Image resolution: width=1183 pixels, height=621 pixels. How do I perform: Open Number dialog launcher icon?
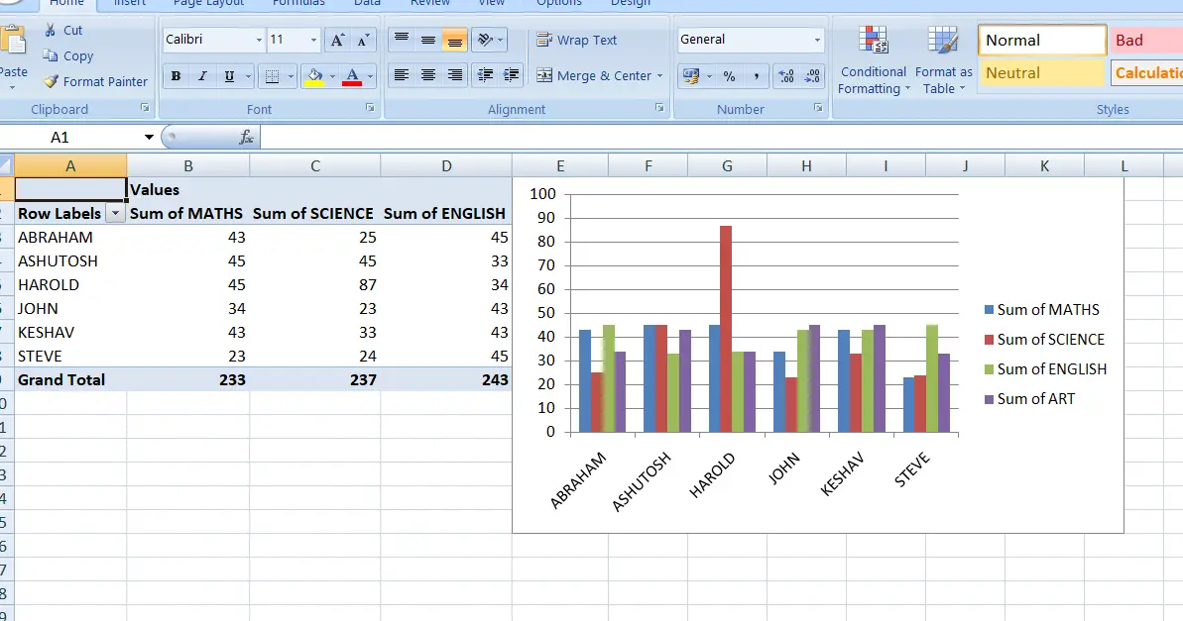[818, 108]
